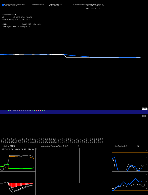
Task: Select the 'MACD: 99.58, 209.17, -109.59 D' line
Action: click(x=16, y=19)
